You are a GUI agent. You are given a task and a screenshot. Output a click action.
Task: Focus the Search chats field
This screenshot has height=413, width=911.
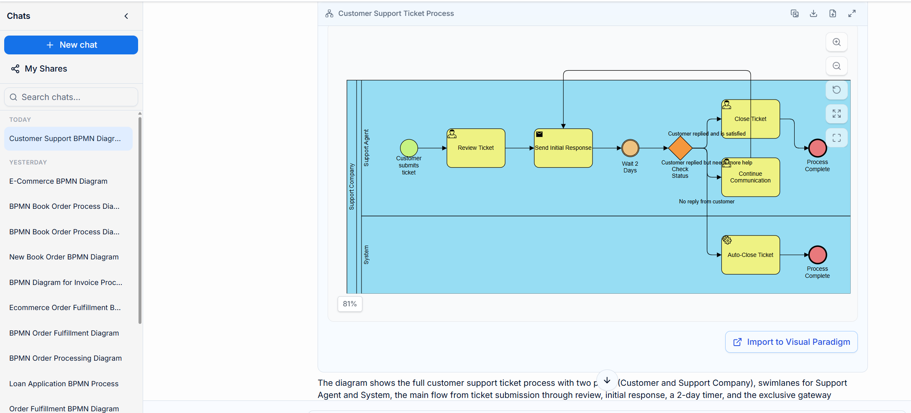(71, 97)
